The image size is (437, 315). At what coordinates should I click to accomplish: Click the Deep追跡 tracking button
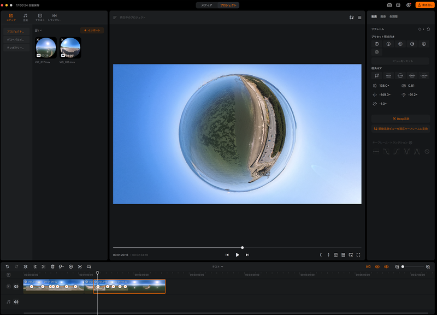[400, 118]
